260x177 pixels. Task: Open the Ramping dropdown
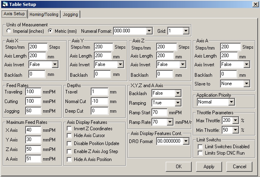point(178,103)
